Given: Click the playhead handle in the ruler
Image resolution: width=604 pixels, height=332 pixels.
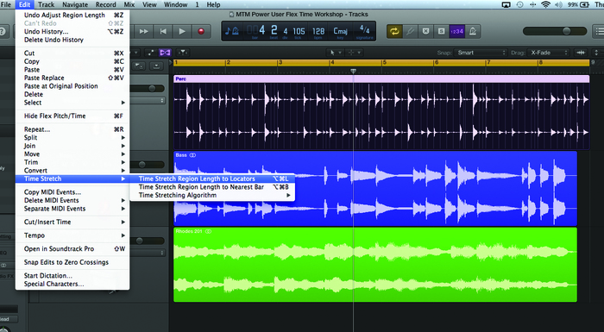Looking at the screenshot, I should 353,71.
